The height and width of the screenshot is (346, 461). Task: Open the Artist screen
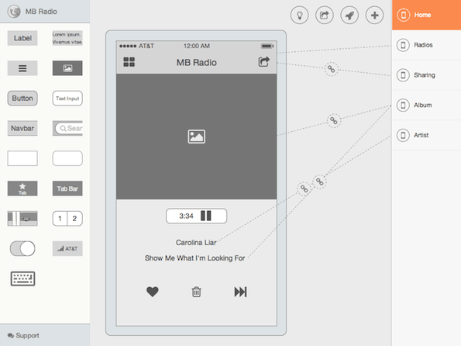426,135
